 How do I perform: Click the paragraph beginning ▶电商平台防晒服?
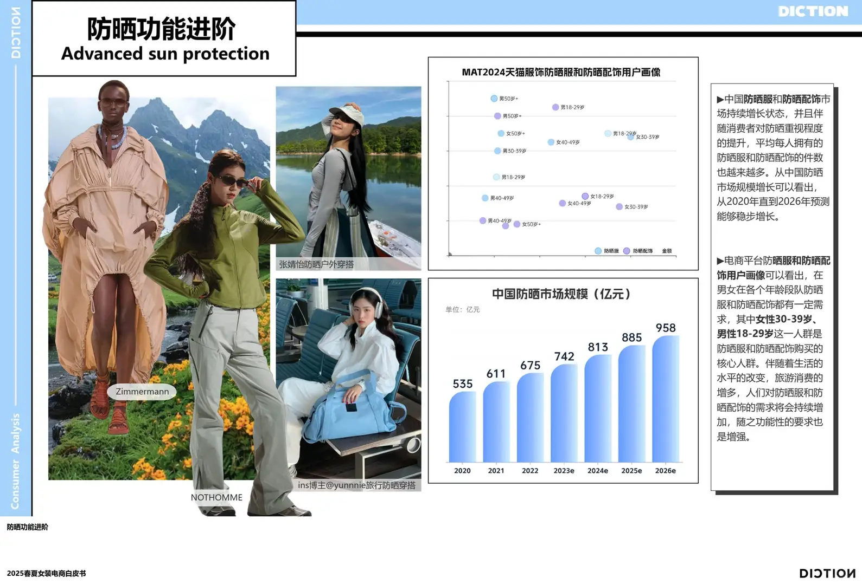[x=774, y=348]
